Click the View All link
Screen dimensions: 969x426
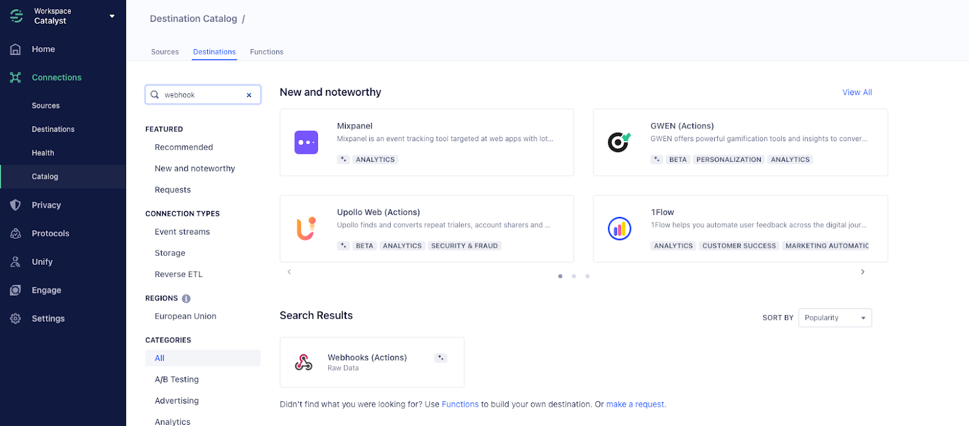tap(857, 93)
